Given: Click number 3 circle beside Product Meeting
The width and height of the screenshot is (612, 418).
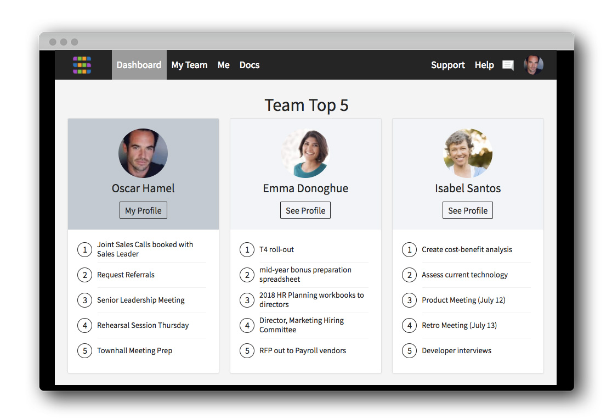Looking at the screenshot, I should (x=410, y=300).
